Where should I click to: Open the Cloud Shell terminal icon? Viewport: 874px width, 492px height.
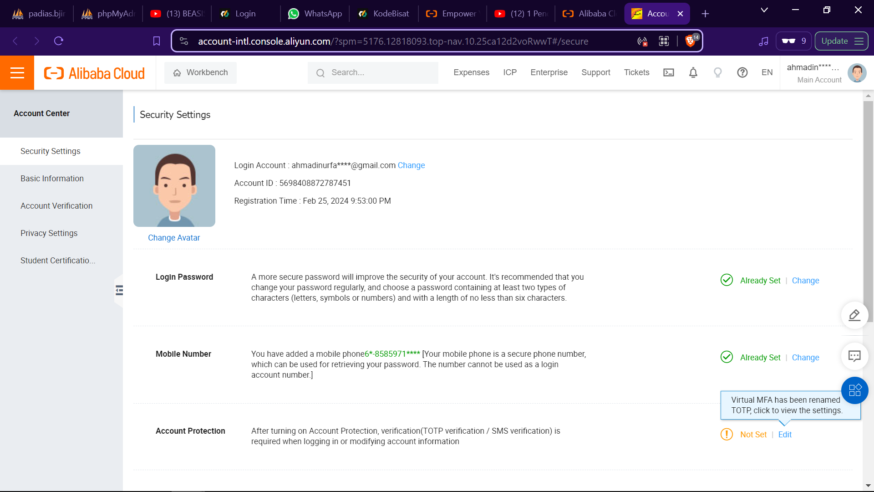click(x=668, y=72)
